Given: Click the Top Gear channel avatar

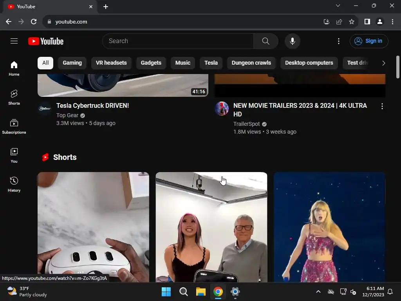Looking at the screenshot, I should pyautogui.click(x=45, y=109).
